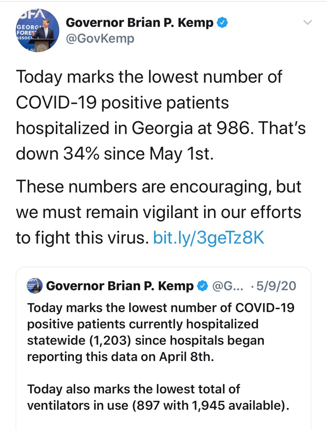Click the bold author name in the main tweet header
This screenshot has width=327, height=430.
pyautogui.click(x=139, y=23)
